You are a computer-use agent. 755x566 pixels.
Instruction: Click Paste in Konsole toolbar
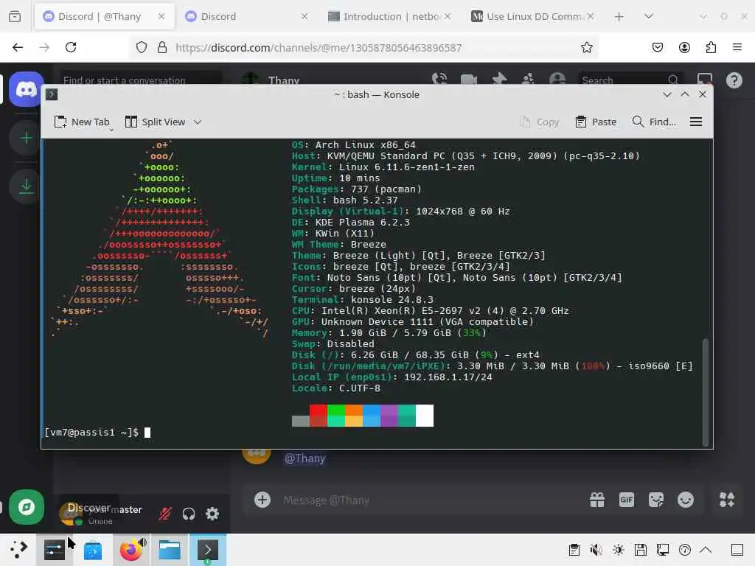tap(596, 122)
